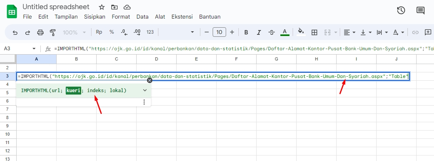This screenshot has width=434, height=161.
Task: Open the text color picker
Action: click(x=285, y=32)
